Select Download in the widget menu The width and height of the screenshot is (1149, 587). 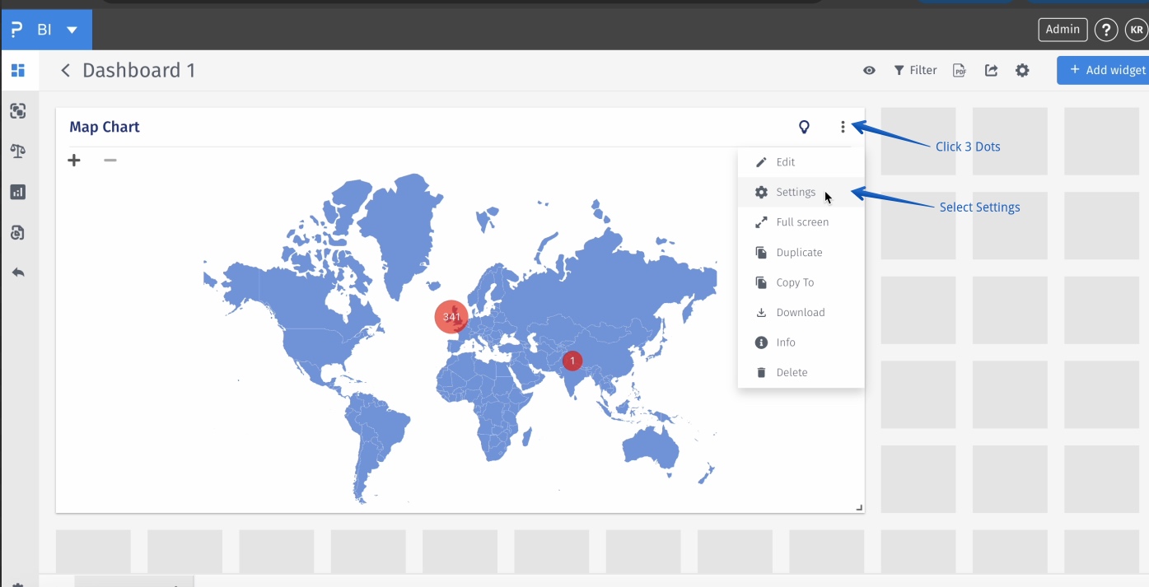801,313
